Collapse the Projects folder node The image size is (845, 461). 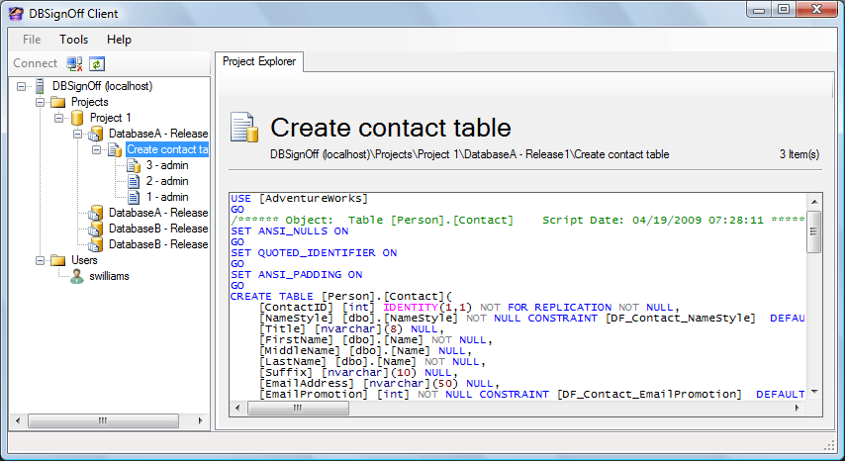point(40,102)
